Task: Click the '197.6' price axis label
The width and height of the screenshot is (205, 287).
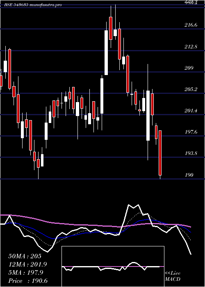Action: pyautogui.click(x=191, y=132)
